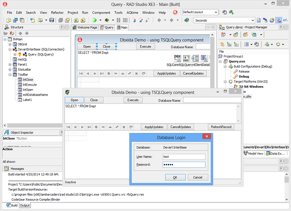Go to first record in running demo navigator
Viewport: 291px width, 211px height.
coord(68,127)
